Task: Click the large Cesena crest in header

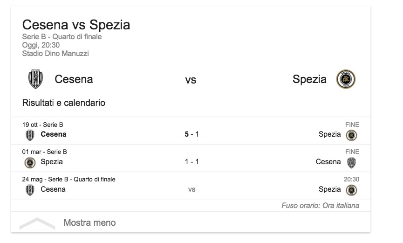Action: (x=35, y=79)
